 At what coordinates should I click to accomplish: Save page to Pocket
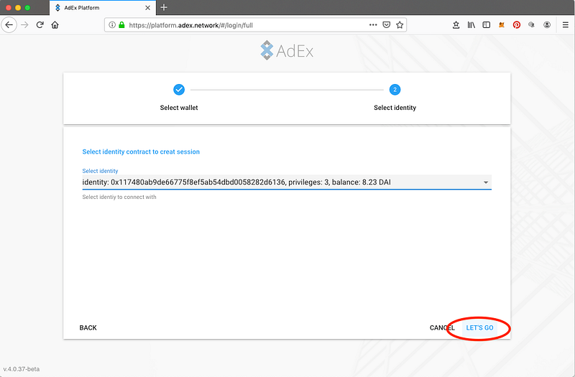click(387, 25)
